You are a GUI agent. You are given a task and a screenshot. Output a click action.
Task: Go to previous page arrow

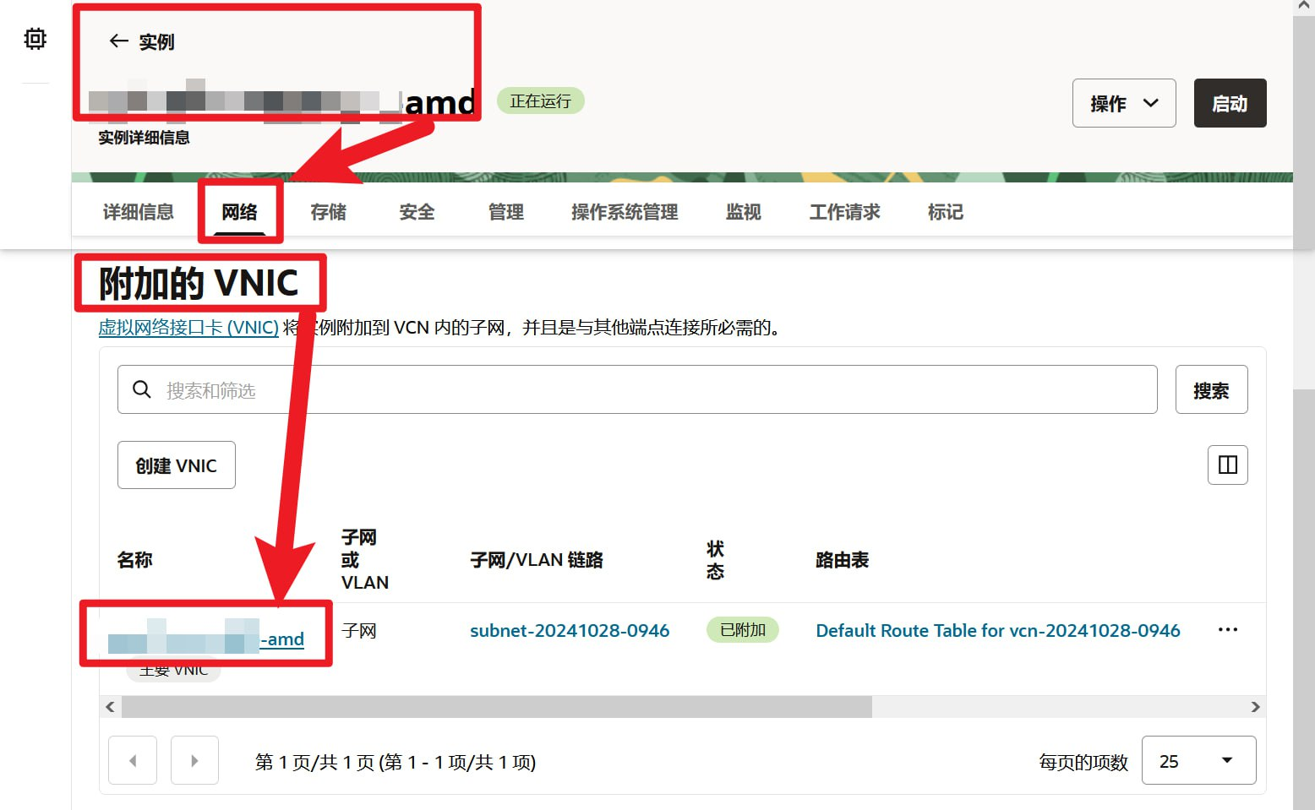133,760
